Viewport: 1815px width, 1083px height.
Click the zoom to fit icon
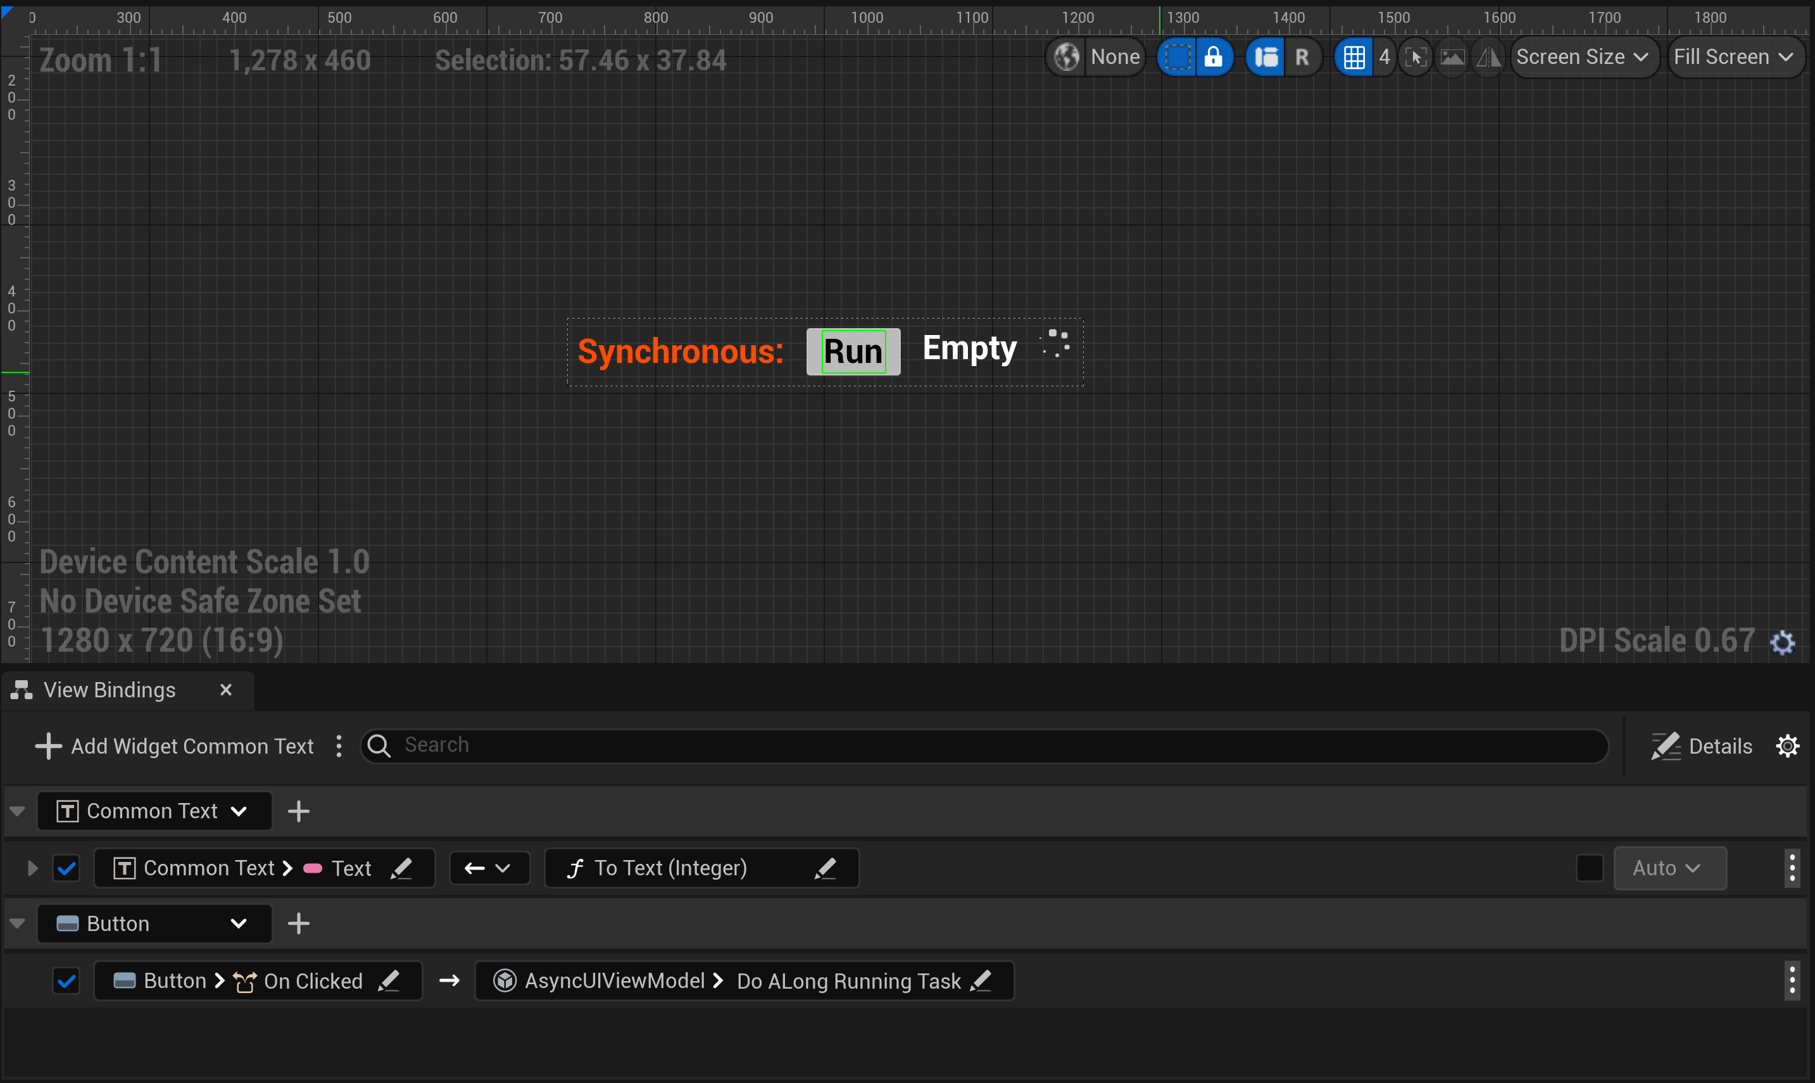click(1416, 57)
